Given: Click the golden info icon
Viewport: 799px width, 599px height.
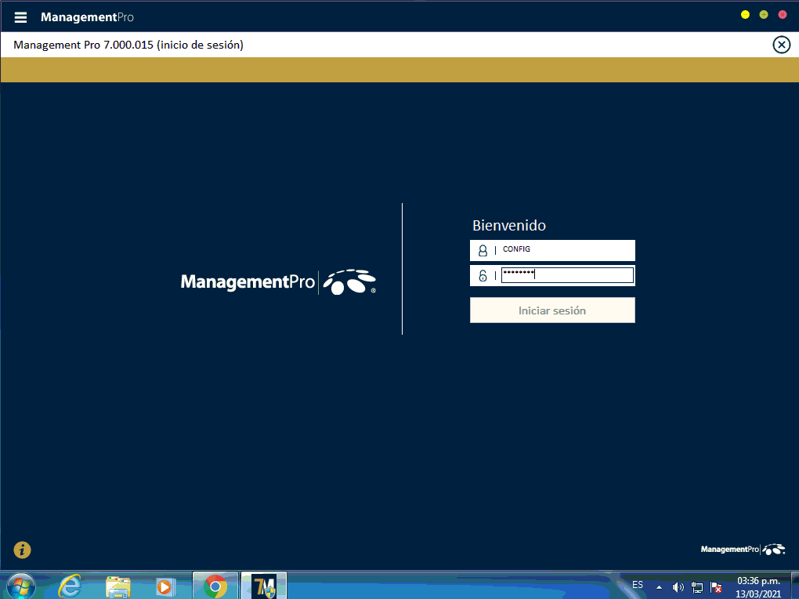Looking at the screenshot, I should [22, 550].
